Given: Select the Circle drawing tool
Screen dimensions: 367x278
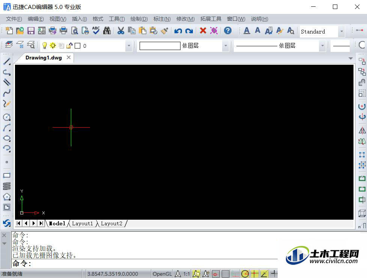Looking at the screenshot, I should (x=7, y=117).
